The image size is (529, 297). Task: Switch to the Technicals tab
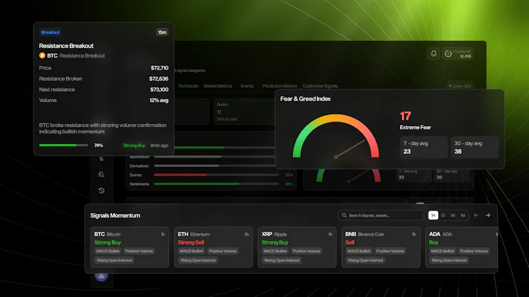188,86
